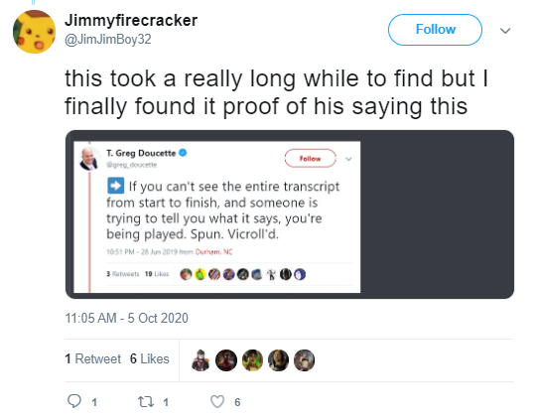Image resolution: width=534 pixels, height=420 pixels.
Task: View the 6 Likes list
Action: (150, 358)
